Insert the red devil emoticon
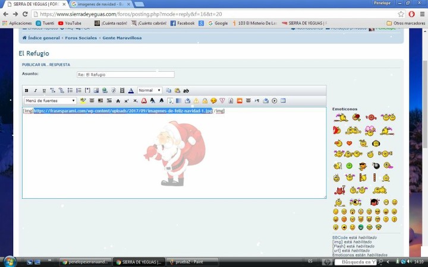The height and width of the screenshot is (267, 428). [340, 190]
